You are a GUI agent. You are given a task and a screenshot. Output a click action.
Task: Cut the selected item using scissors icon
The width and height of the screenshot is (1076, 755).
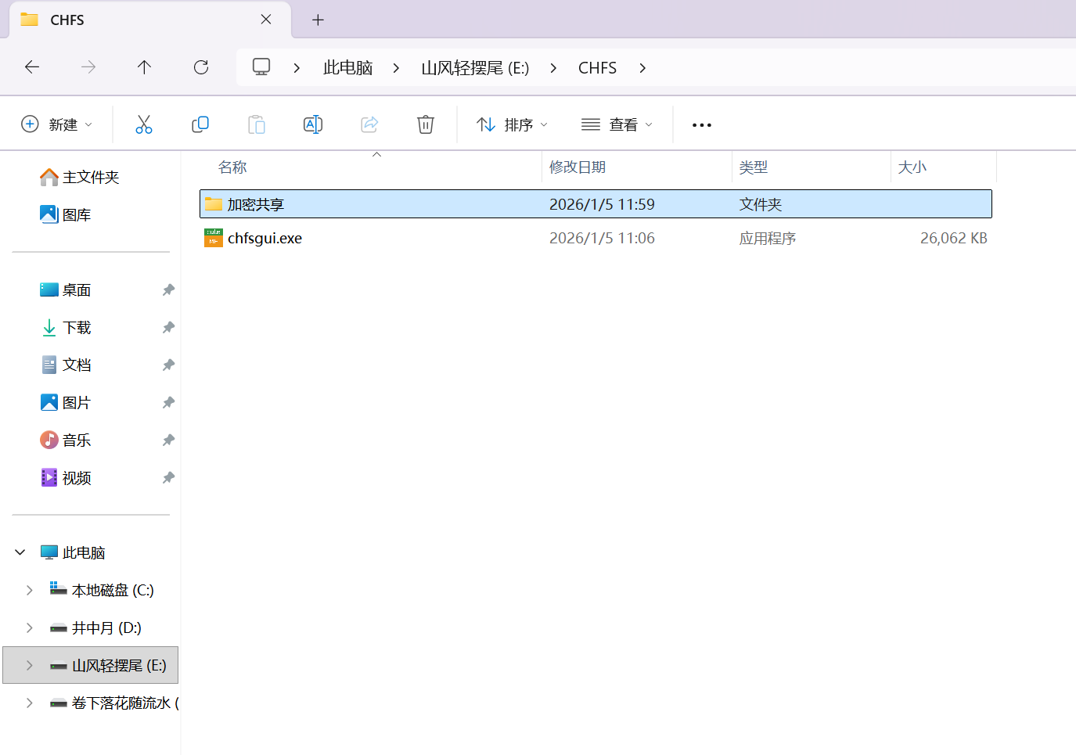[143, 124]
